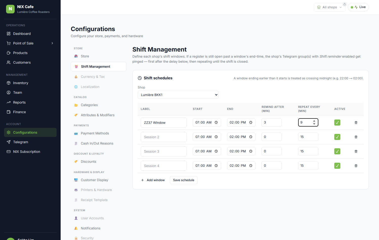Select Configurations in sidebar
379x240 pixels.
tap(30, 132)
